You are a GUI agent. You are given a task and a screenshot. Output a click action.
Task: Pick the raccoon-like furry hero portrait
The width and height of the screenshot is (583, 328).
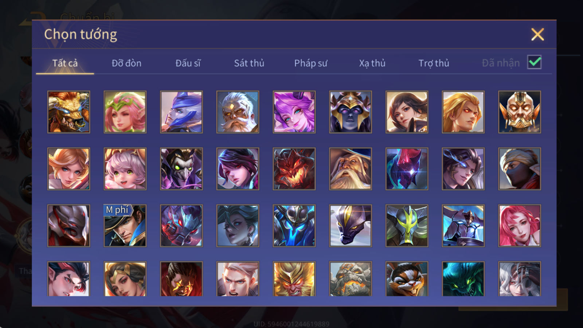[x=407, y=279]
